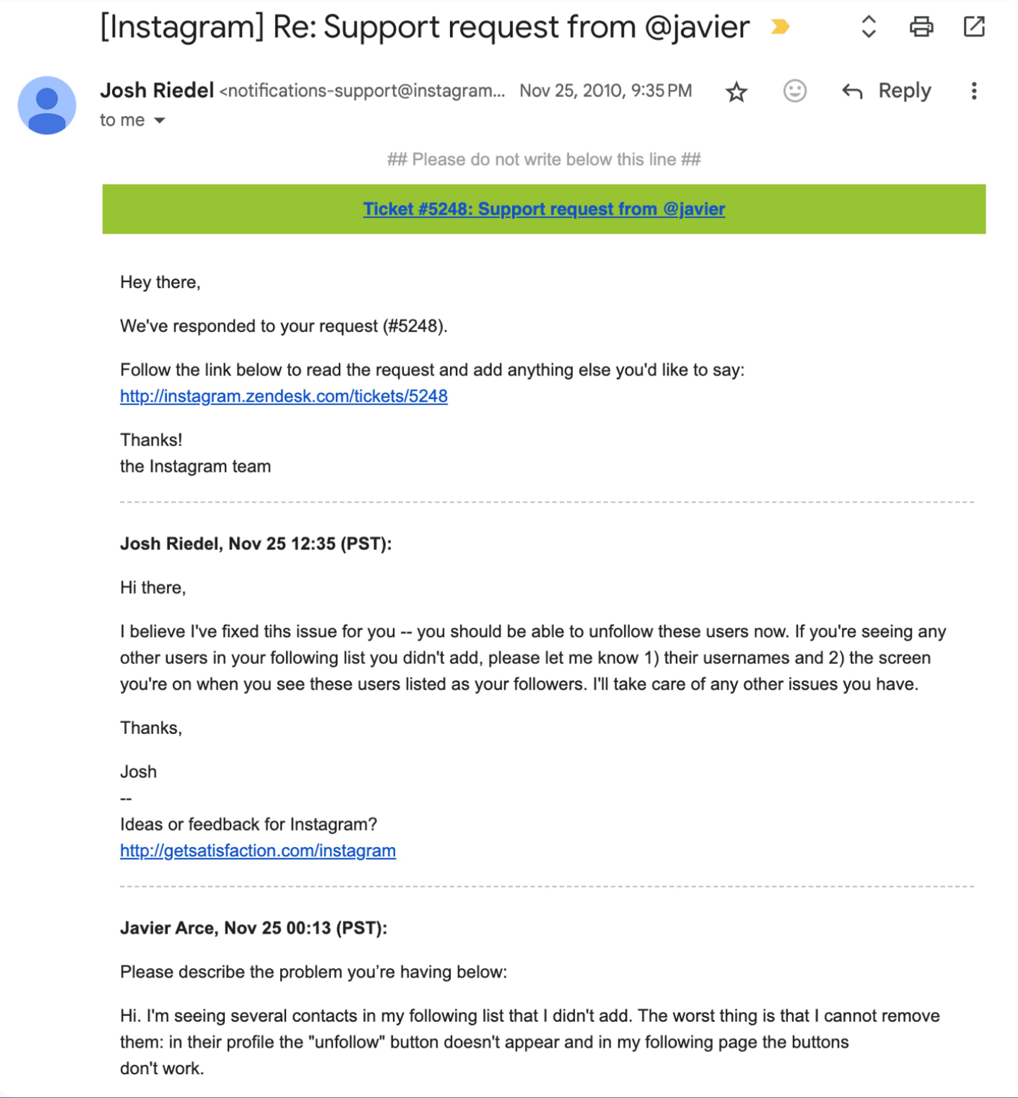The height and width of the screenshot is (1098, 1018).
Task: Click the reply arrow icon
Action: [x=852, y=91]
